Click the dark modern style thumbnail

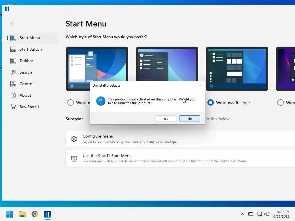pyautogui.click(x=167, y=64)
